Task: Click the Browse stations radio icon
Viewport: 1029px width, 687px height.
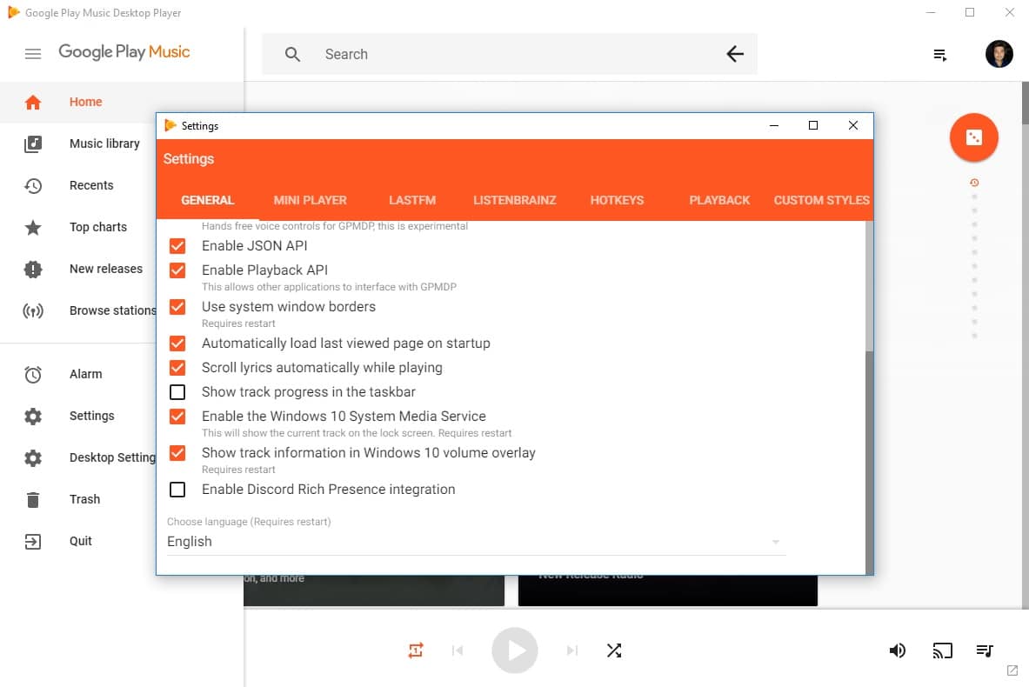Action: point(33,311)
